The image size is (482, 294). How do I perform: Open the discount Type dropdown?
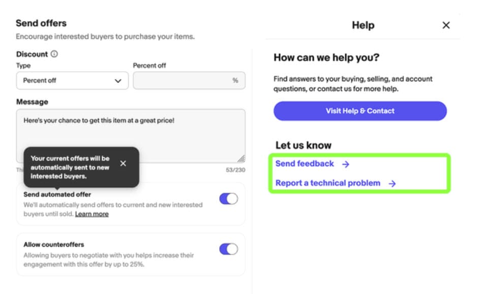click(x=72, y=80)
